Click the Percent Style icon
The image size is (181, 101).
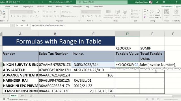pyautogui.click(x=88, y=16)
